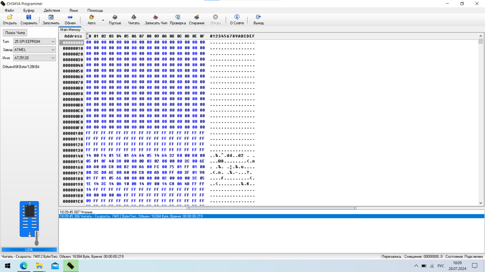Screen dimensions: 485x272
Task: Click the Пустые (Blank check) icon
Action: click(115, 20)
